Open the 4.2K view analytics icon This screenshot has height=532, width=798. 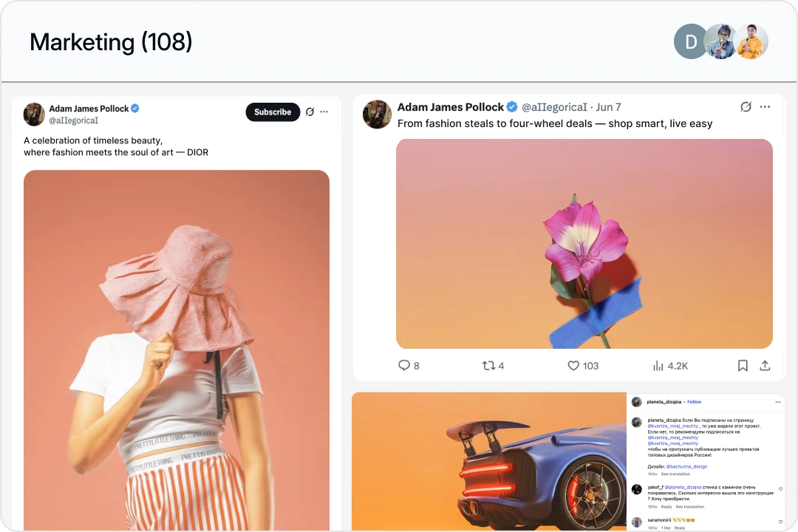pyautogui.click(x=658, y=365)
